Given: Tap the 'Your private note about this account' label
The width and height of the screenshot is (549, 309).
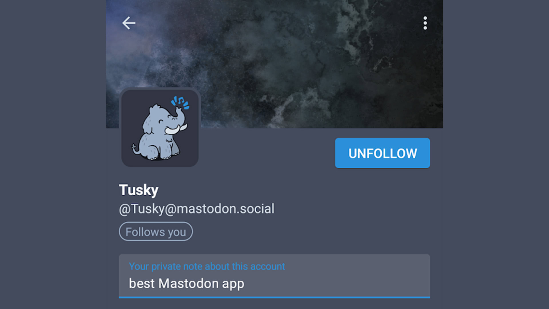Looking at the screenshot, I should coord(207,266).
